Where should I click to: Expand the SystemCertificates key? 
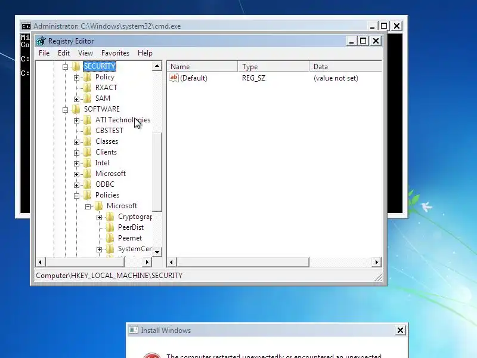[x=99, y=249]
